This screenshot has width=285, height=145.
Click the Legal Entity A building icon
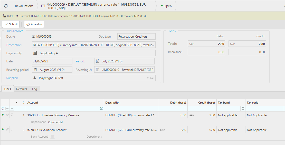(35, 53)
